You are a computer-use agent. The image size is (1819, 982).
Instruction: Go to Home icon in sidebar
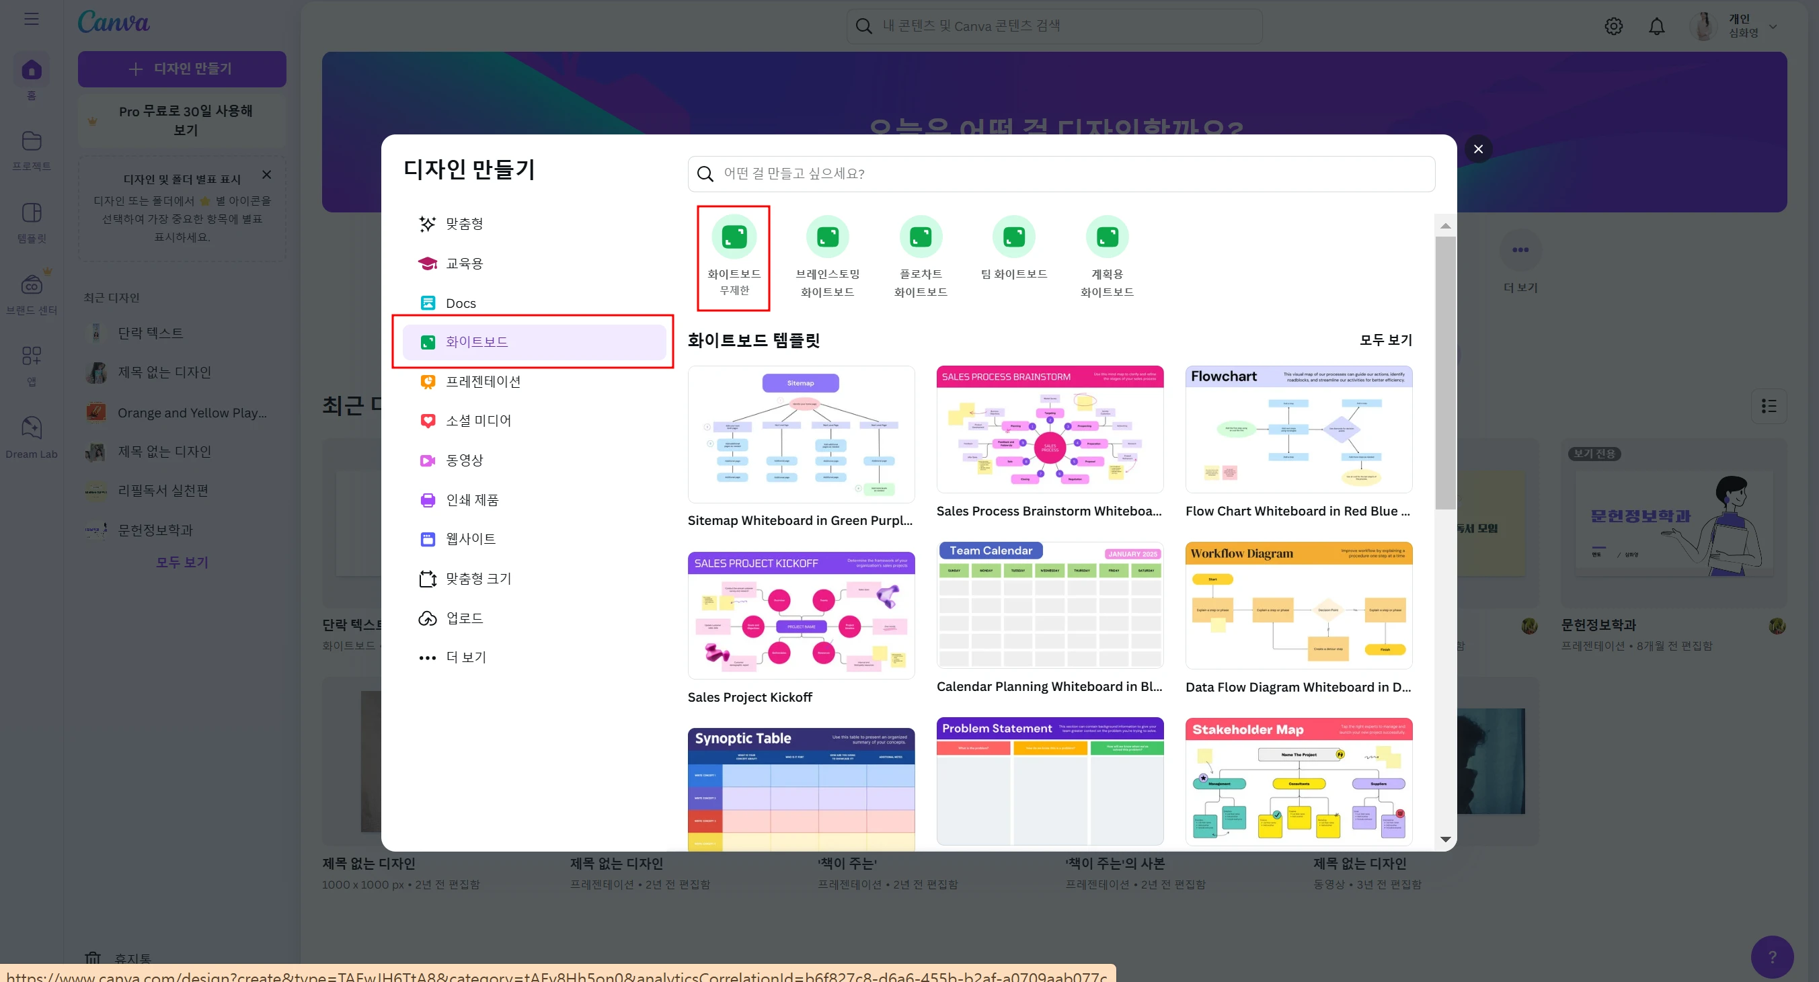pyautogui.click(x=31, y=70)
